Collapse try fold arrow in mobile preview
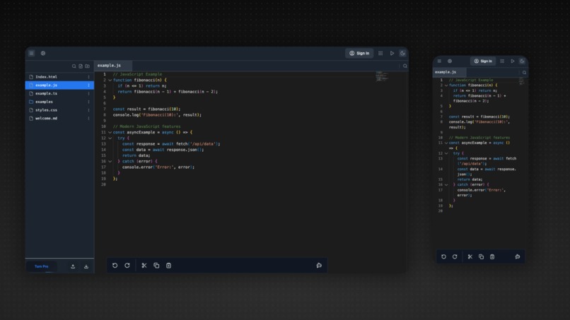This screenshot has height=320, width=570. (x=446, y=153)
